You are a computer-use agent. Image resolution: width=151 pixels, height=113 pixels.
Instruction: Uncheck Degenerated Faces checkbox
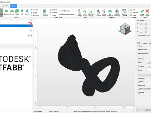139,89
